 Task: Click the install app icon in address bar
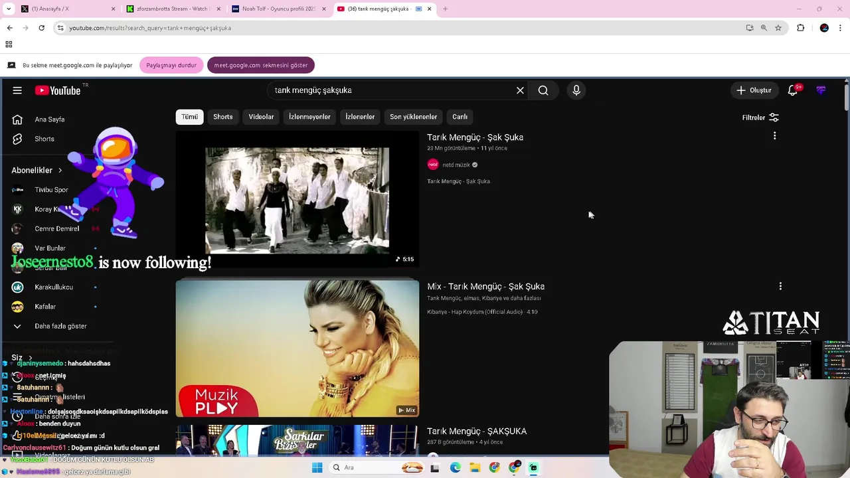coord(750,28)
